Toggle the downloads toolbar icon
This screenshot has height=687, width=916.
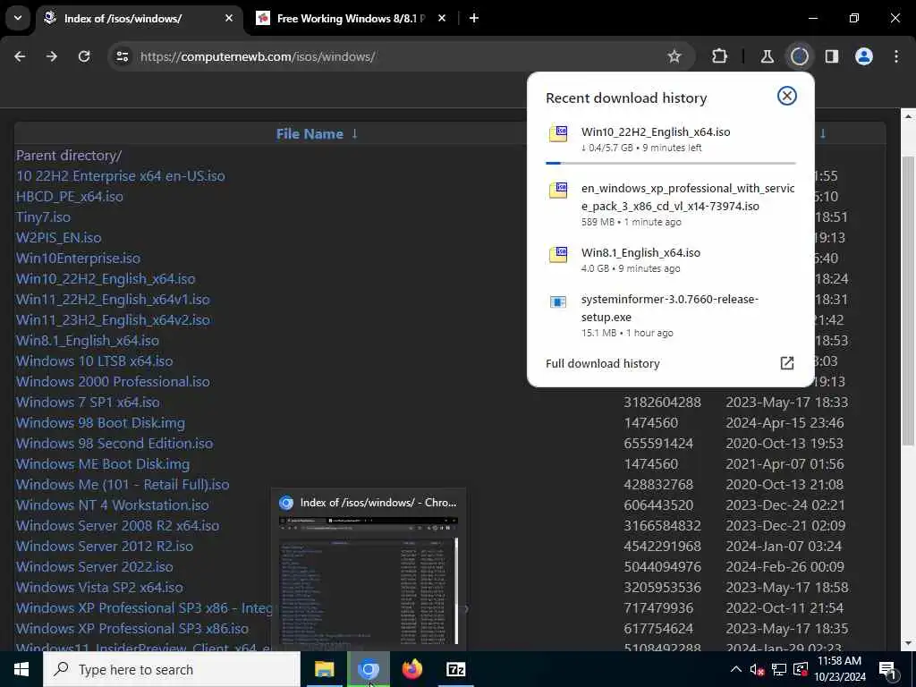click(x=799, y=56)
